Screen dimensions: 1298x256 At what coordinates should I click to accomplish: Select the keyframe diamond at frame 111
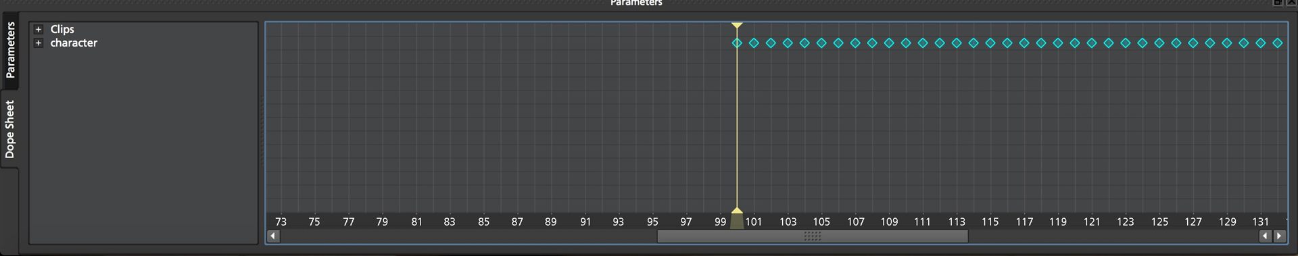click(x=923, y=43)
